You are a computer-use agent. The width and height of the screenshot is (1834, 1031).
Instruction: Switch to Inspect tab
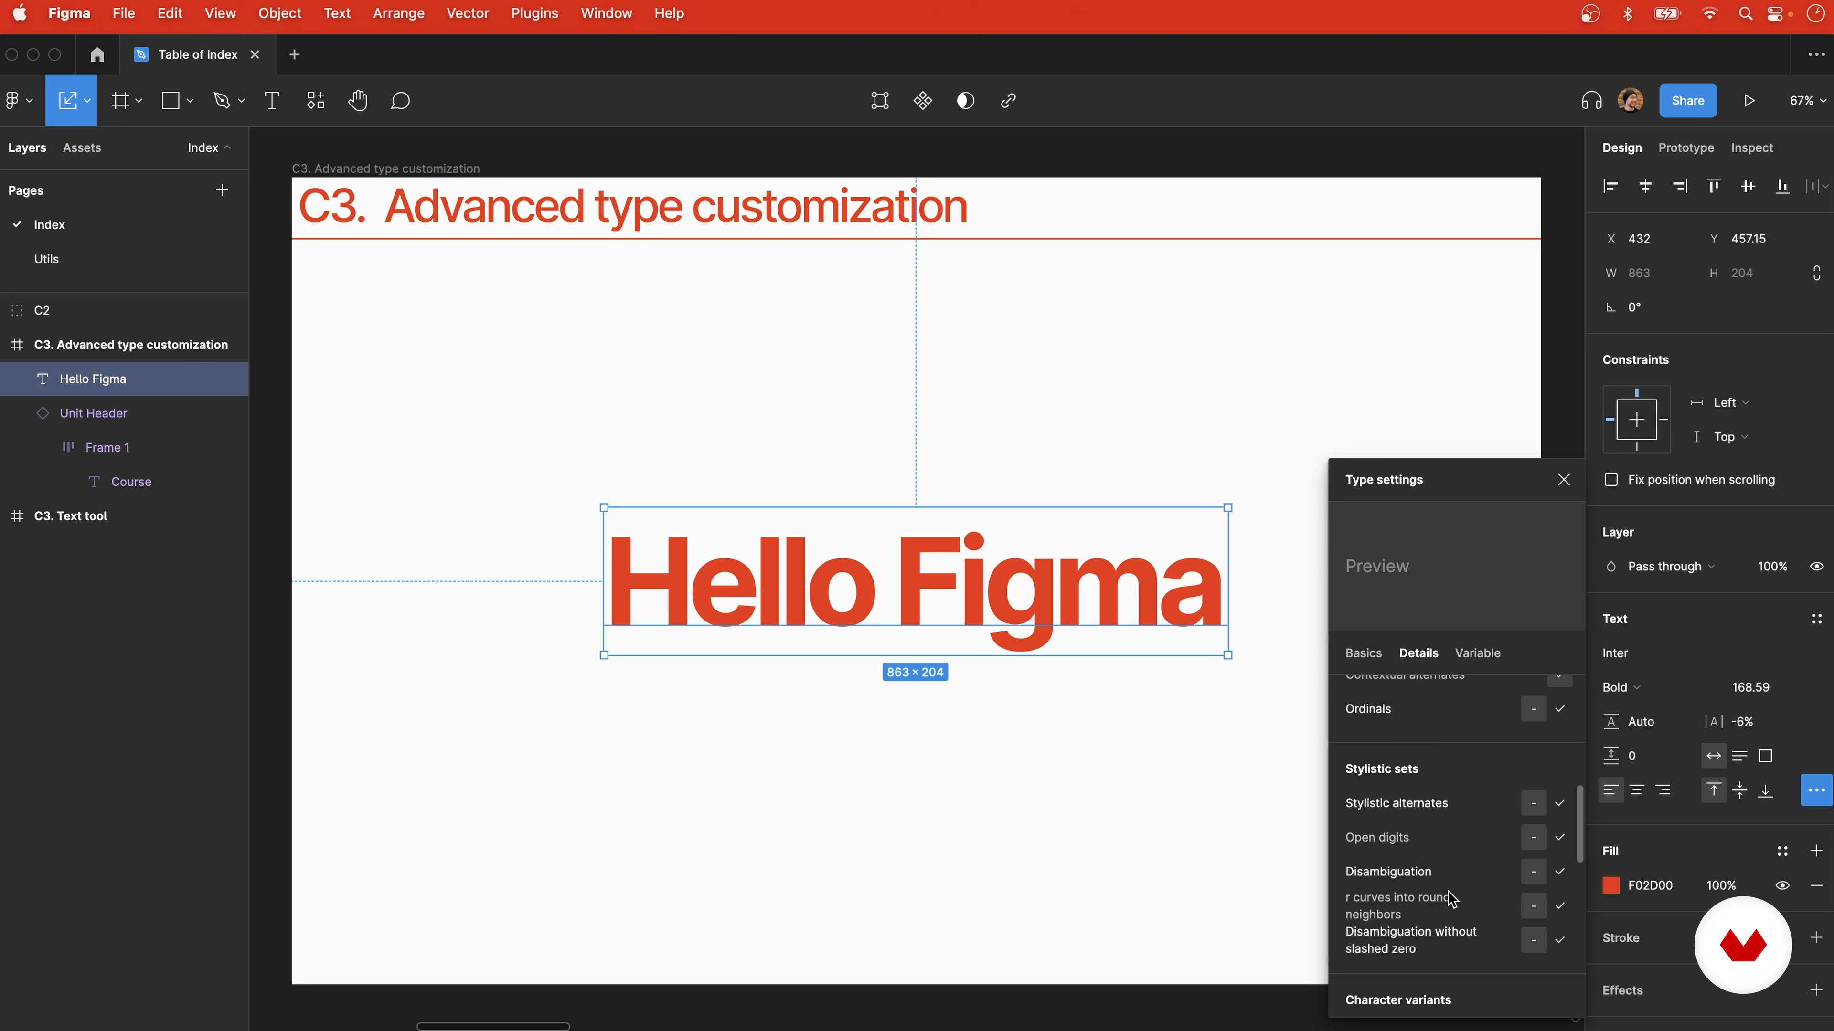(1751, 148)
